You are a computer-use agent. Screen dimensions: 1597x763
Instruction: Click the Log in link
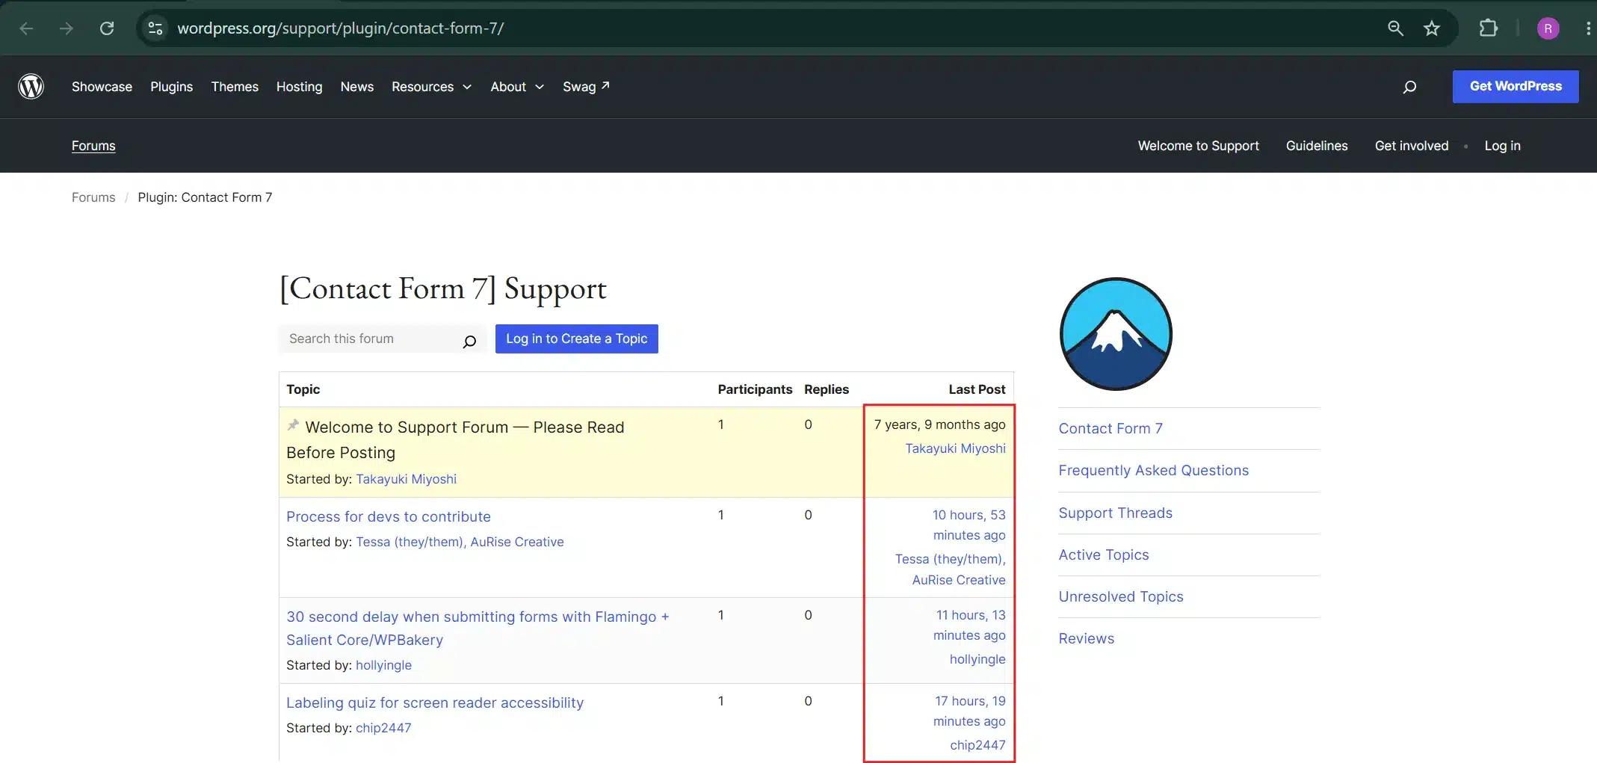click(1502, 146)
